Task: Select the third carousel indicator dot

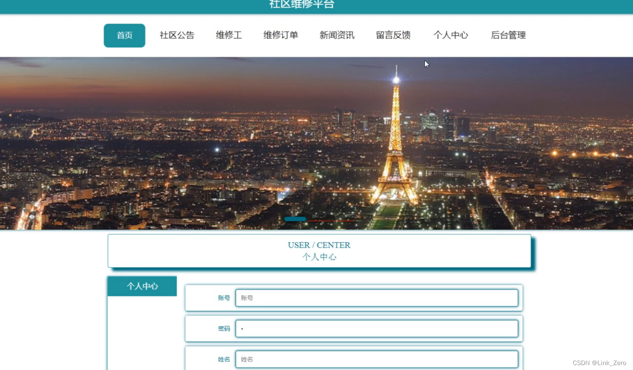Action: point(344,220)
